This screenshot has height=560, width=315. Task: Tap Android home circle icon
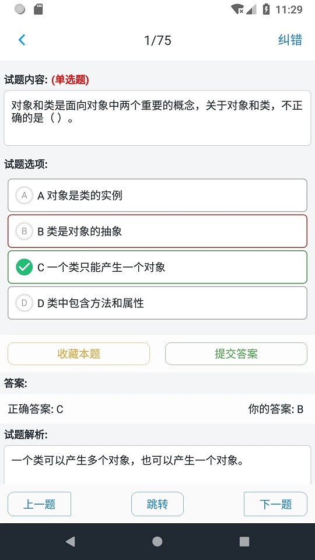click(x=157, y=541)
